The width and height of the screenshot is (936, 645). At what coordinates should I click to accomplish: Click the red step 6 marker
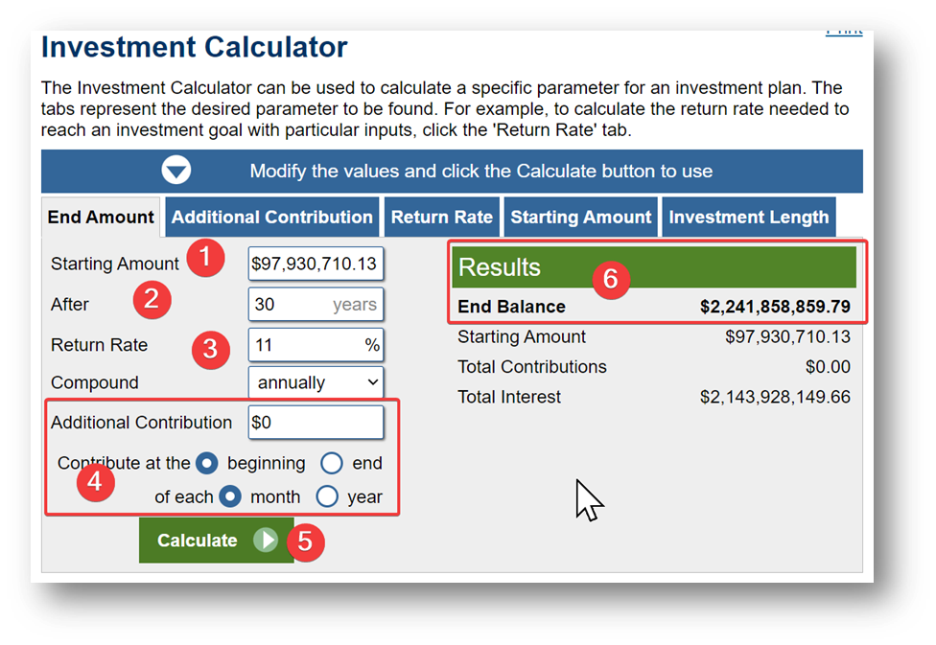click(610, 279)
